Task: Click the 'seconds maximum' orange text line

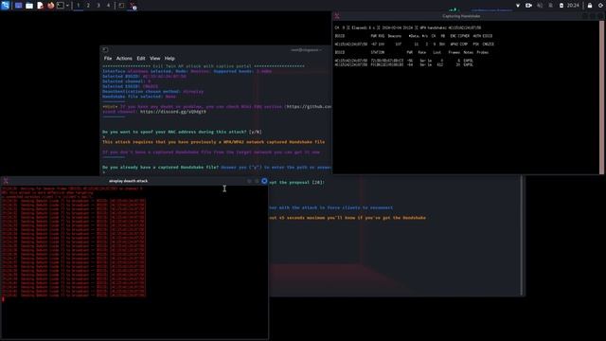Action: click(x=348, y=218)
